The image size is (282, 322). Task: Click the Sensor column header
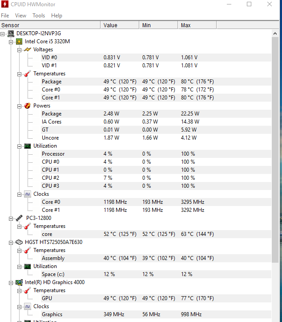pos(50,25)
